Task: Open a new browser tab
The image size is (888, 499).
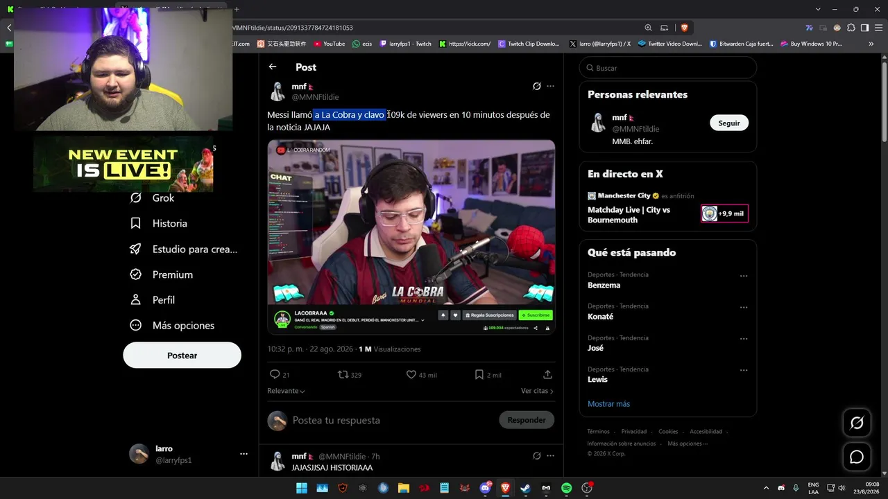Action: (x=237, y=9)
